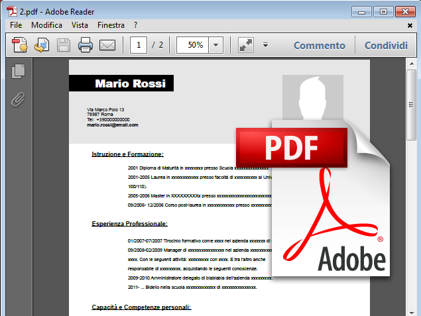Click the mario.rossi@email.com address
The image size is (421, 316).
click(113, 125)
